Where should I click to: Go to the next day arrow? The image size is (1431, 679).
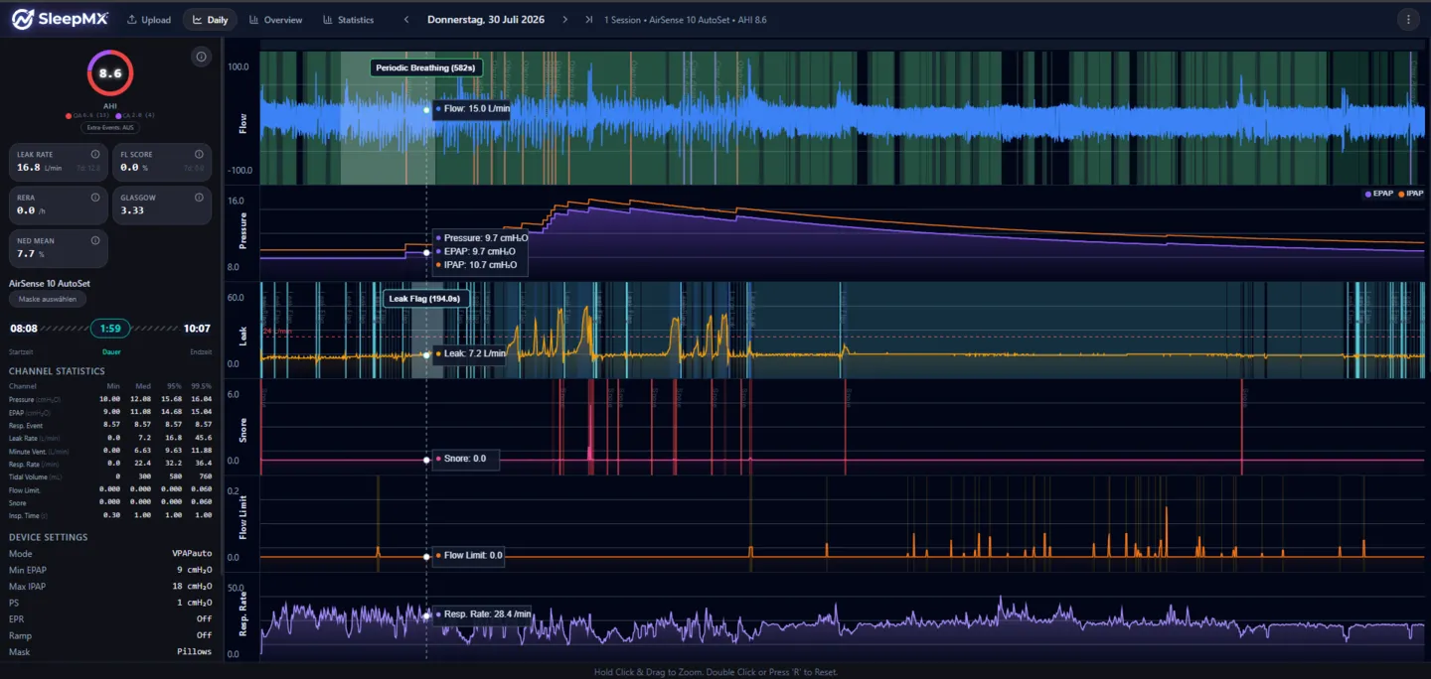click(564, 19)
